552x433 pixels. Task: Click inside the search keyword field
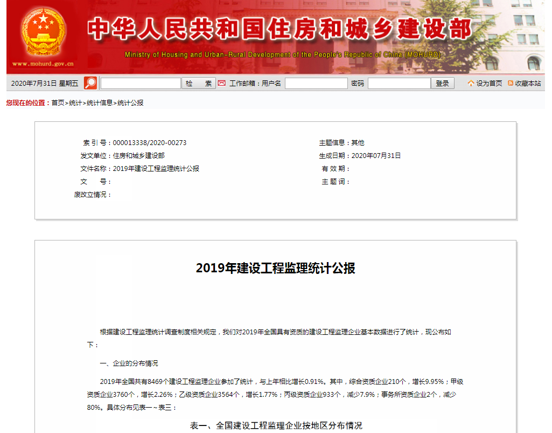pos(140,83)
